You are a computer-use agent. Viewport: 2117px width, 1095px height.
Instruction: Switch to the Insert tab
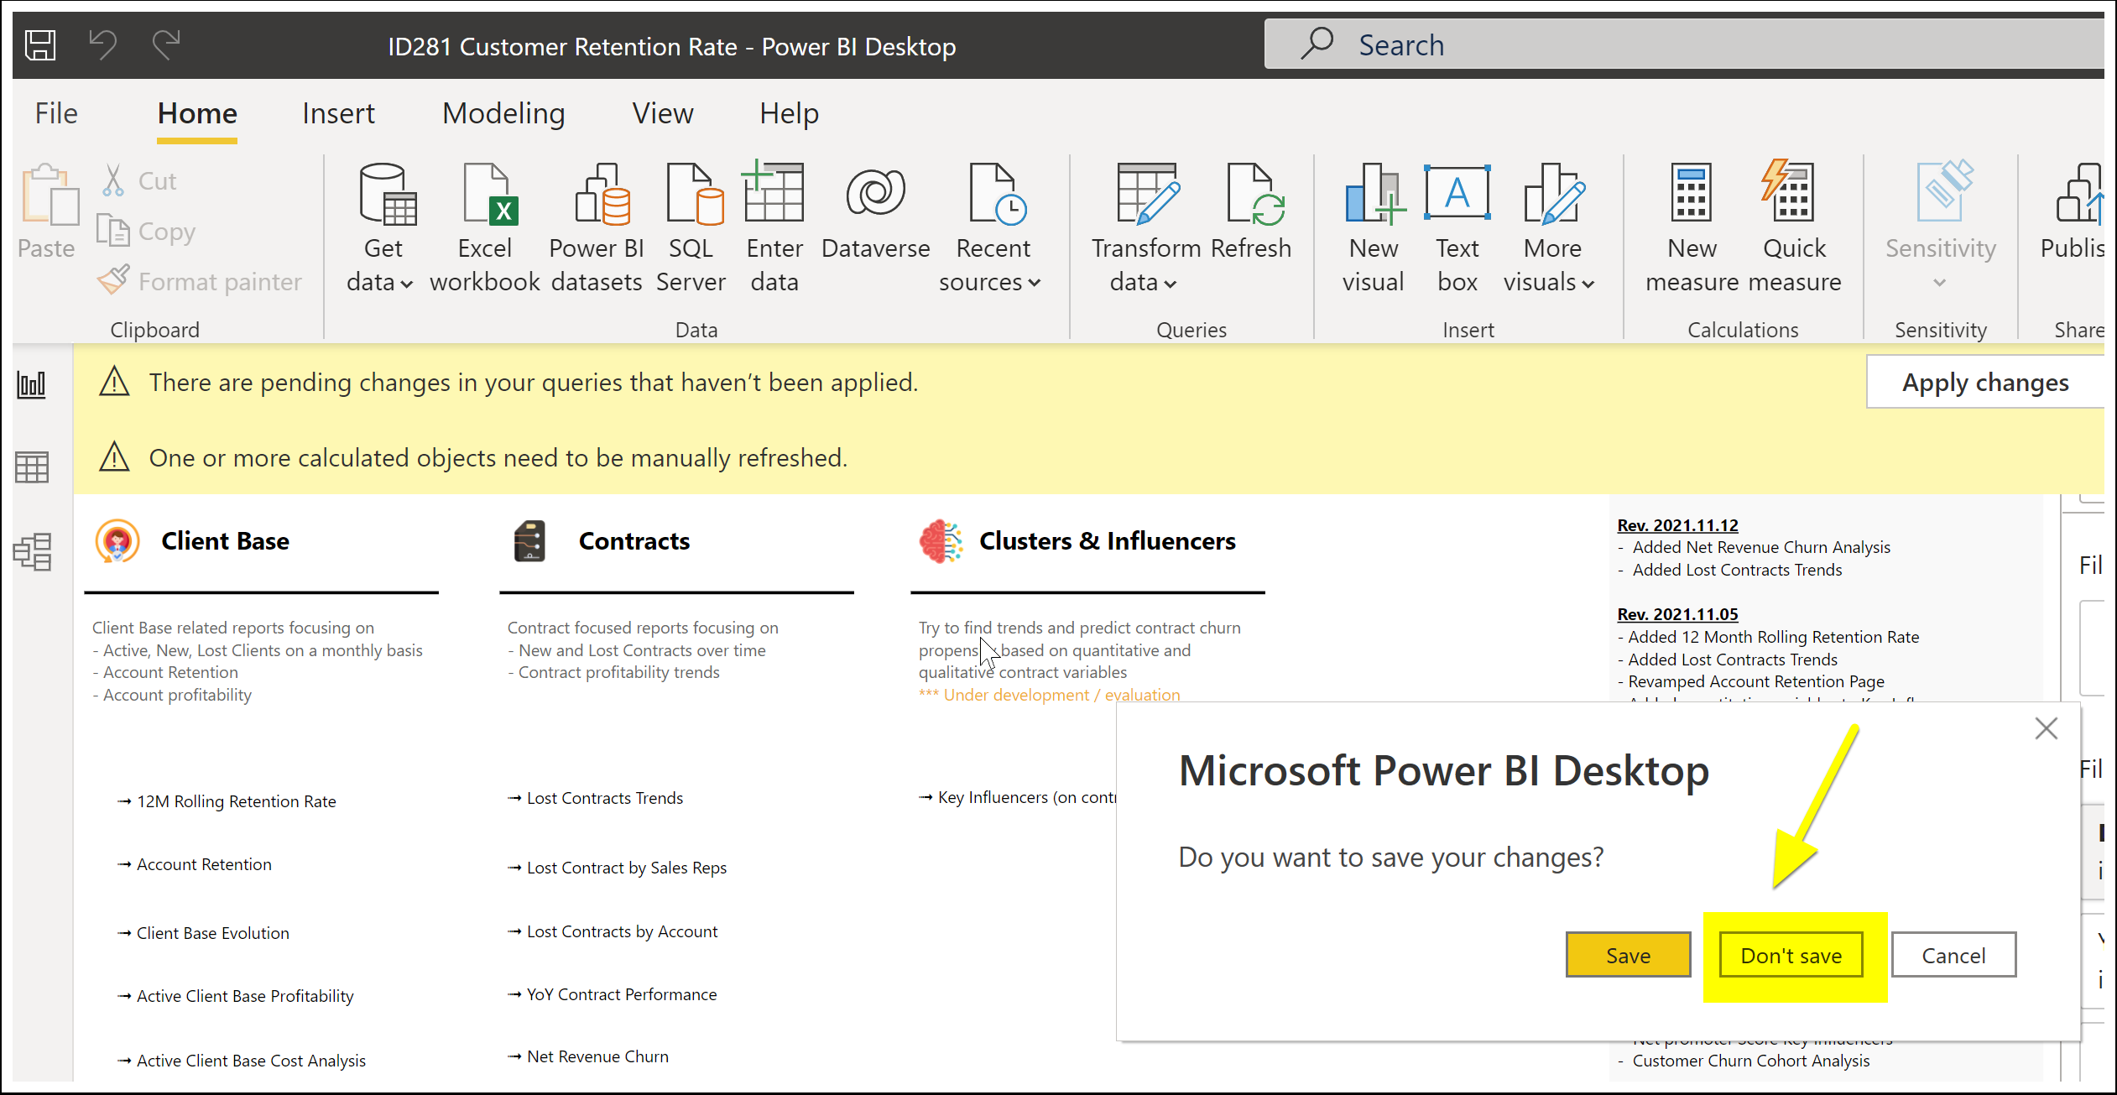[x=338, y=113]
